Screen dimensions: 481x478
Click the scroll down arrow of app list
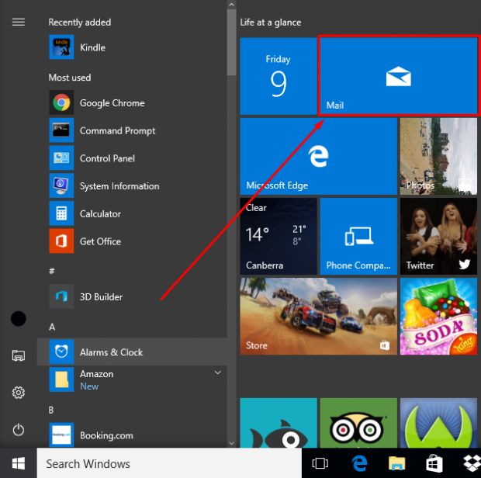tap(232, 443)
